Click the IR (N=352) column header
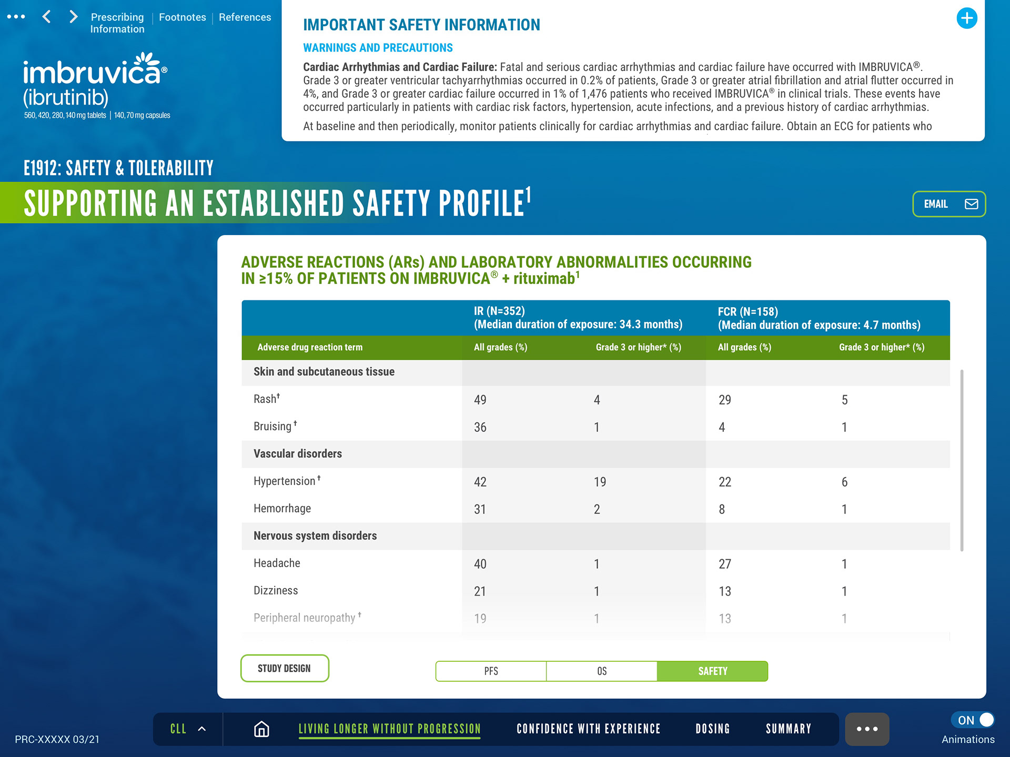 click(x=578, y=318)
